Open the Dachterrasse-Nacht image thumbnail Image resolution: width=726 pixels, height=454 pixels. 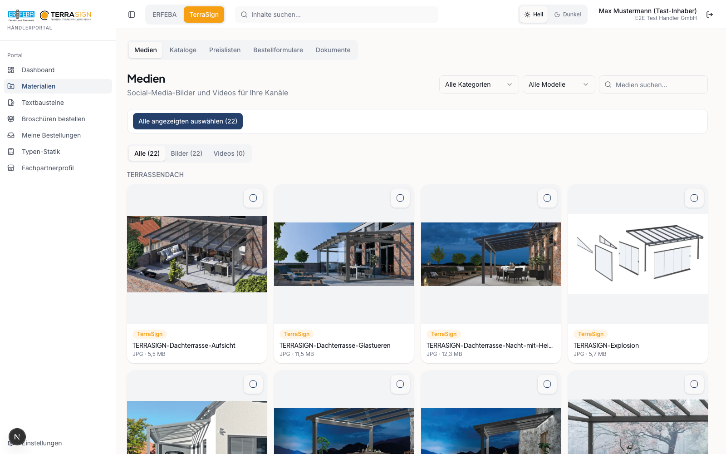(x=491, y=254)
